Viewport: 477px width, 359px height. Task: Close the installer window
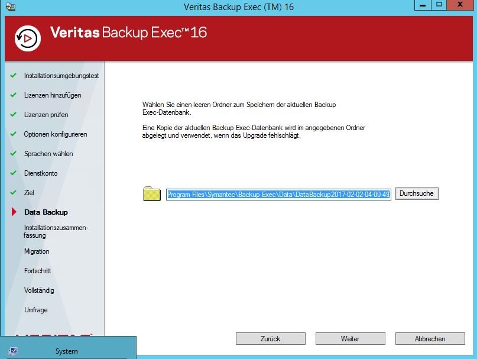pyautogui.click(x=460, y=5)
